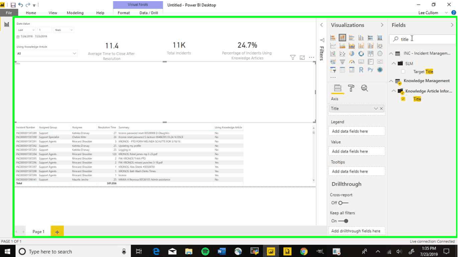The height and width of the screenshot is (257, 458).
Task: Open the Format visual tools tab
Action: (123, 13)
